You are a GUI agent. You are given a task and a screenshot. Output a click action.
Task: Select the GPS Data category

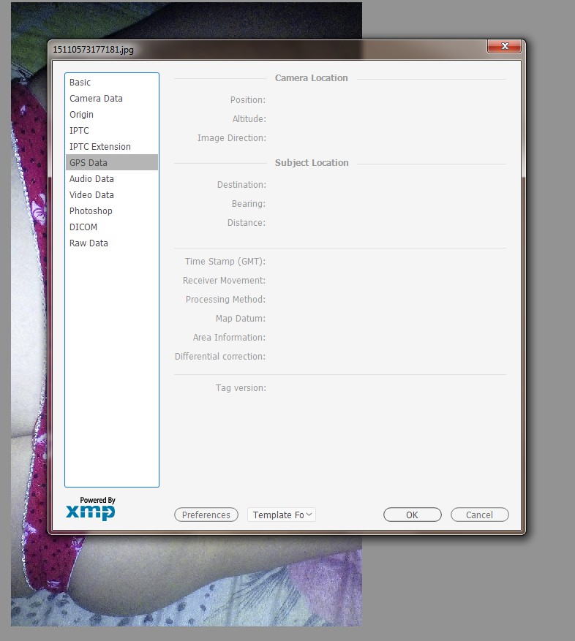(x=112, y=162)
